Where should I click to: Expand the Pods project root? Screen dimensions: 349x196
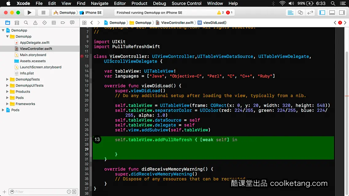(x=3, y=110)
